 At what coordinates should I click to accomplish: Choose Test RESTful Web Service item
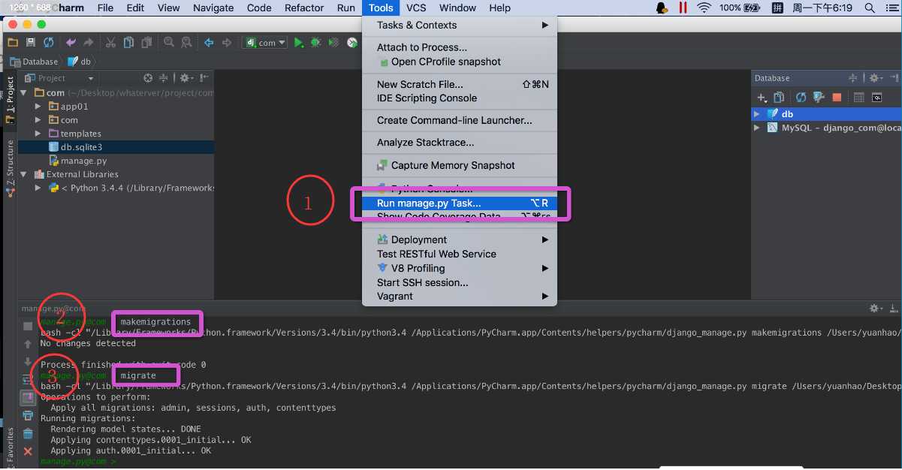pyautogui.click(x=460, y=254)
